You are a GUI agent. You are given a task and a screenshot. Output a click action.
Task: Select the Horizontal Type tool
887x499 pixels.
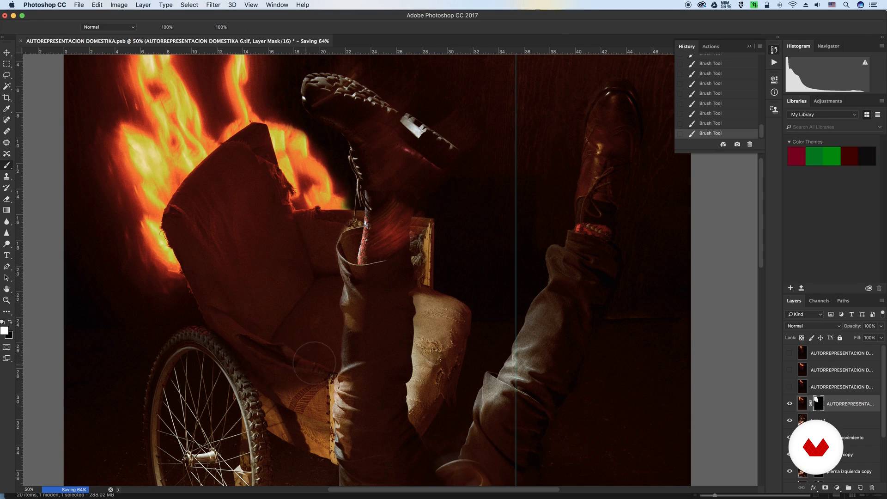[x=6, y=256]
